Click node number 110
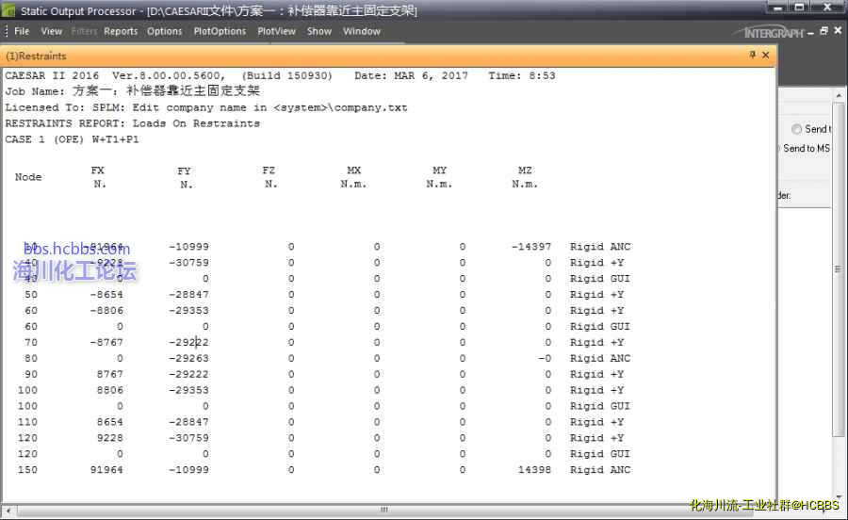848x520 pixels. tap(27, 422)
